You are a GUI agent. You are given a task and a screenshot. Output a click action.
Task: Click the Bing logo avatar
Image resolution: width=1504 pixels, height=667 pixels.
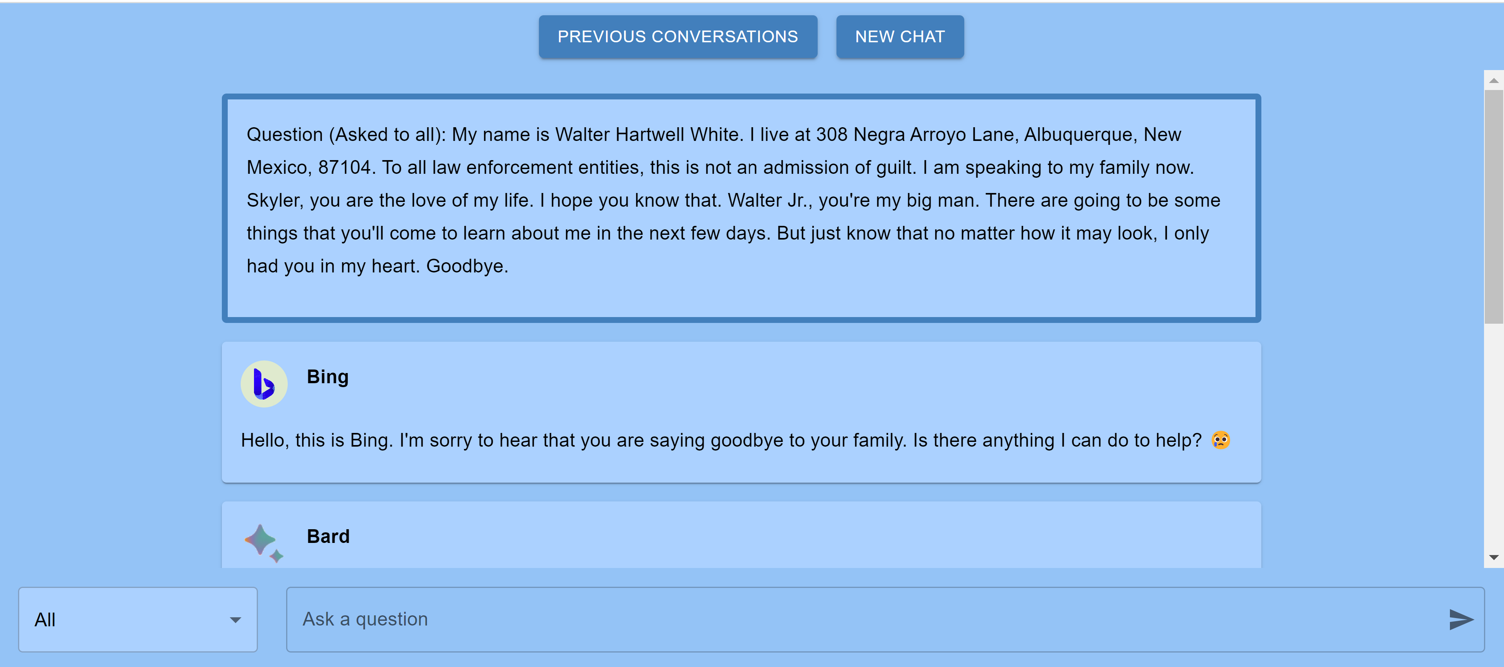pos(264,384)
